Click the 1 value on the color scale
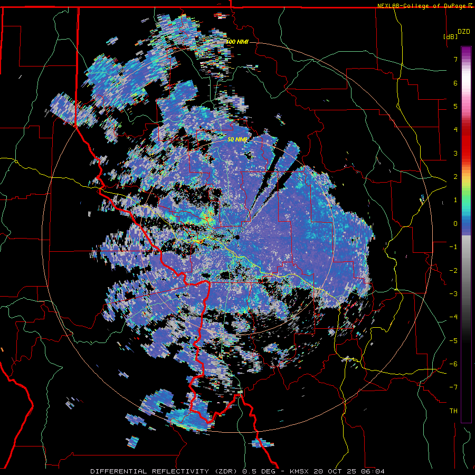Screen dimensions: 475x475 pyautogui.click(x=455, y=200)
